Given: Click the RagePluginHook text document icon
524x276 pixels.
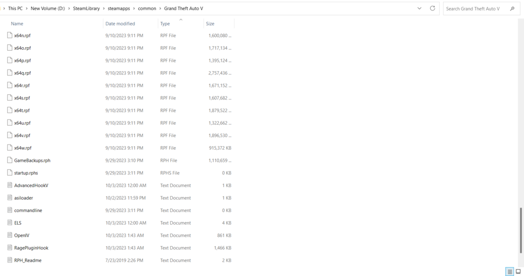Looking at the screenshot, I should pos(9,248).
